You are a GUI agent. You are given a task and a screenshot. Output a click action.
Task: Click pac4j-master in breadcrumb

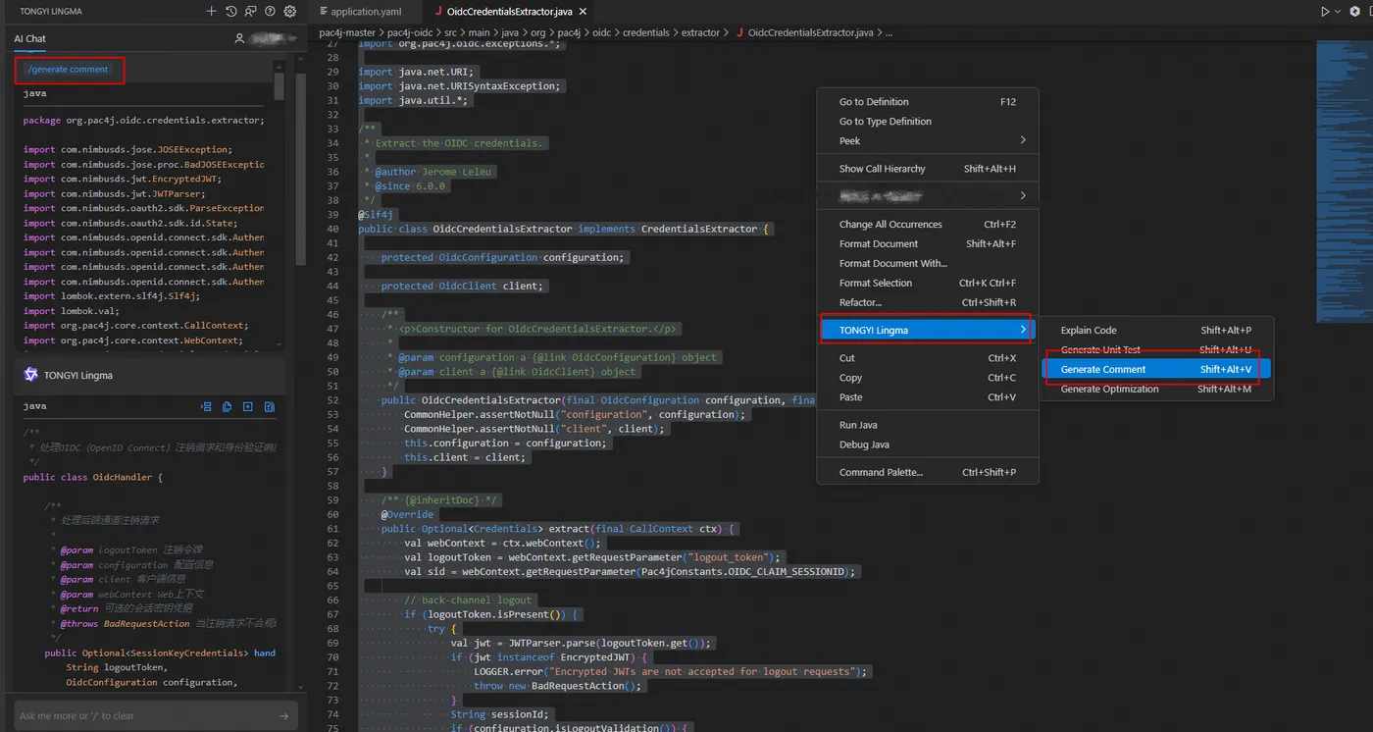[347, 32]
